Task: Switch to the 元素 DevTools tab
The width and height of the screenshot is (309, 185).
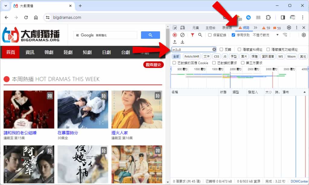Action: [196, 28]
